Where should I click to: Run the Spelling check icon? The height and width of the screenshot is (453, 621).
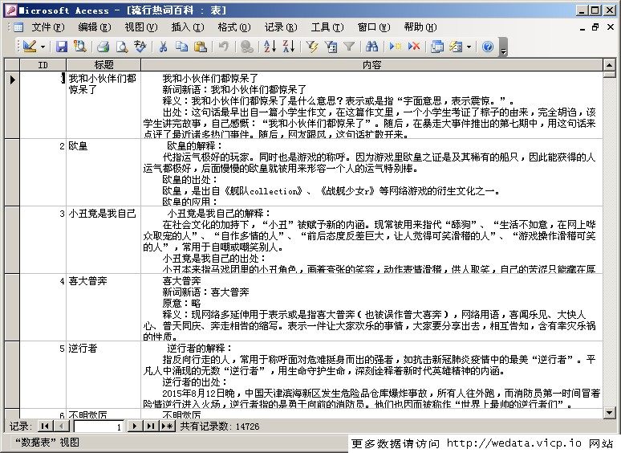tap(140, 47)
